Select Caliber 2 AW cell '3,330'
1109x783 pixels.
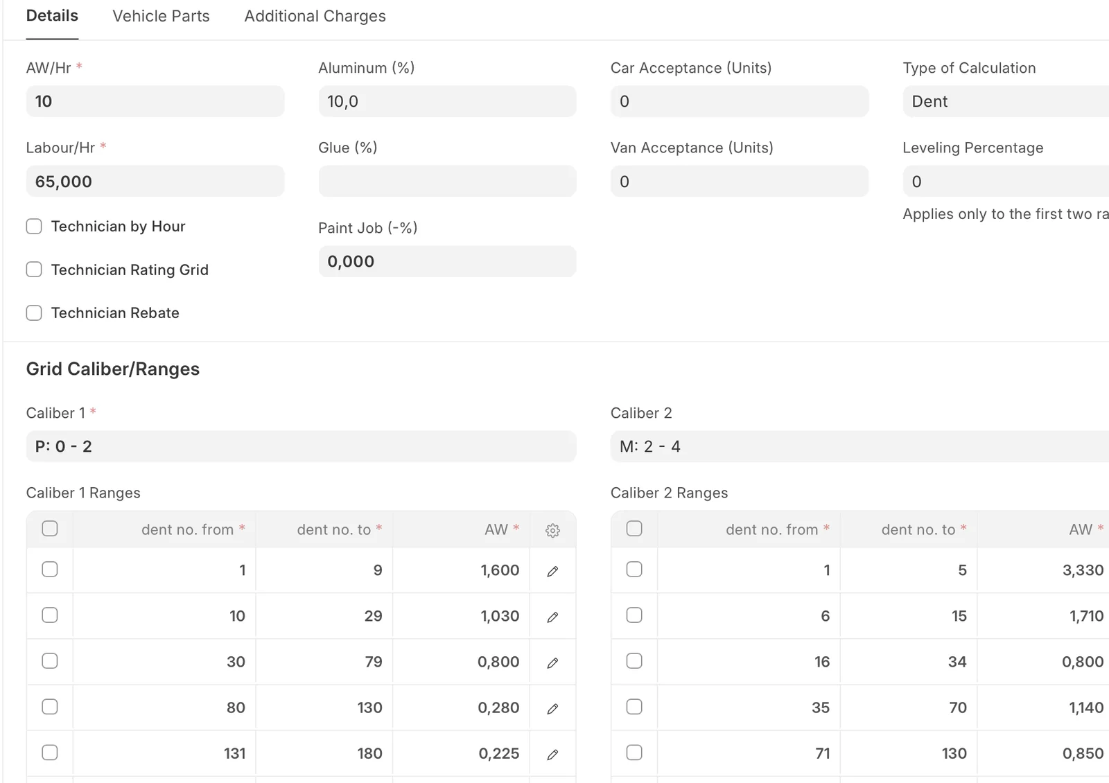tap(1043, 570)
